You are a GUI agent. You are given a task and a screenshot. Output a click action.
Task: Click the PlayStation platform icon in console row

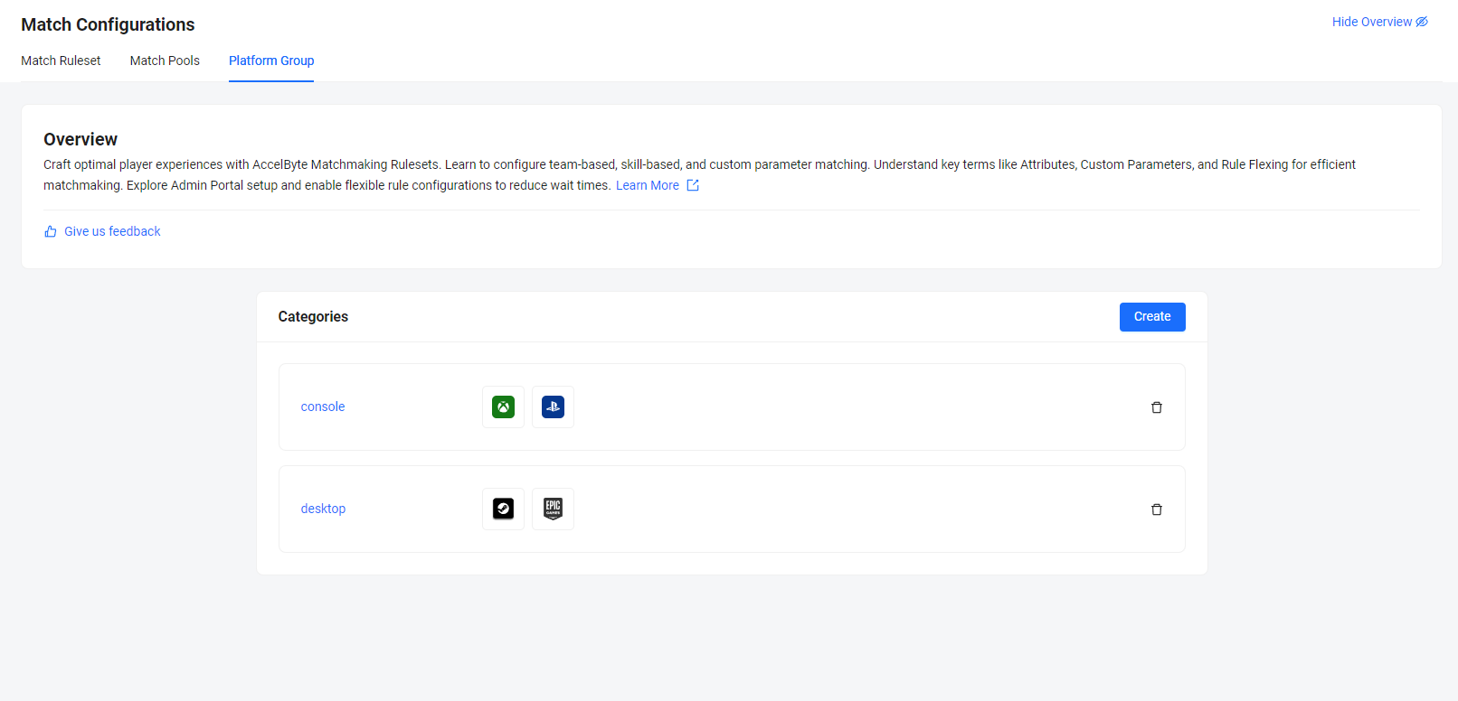pos(553,407)
